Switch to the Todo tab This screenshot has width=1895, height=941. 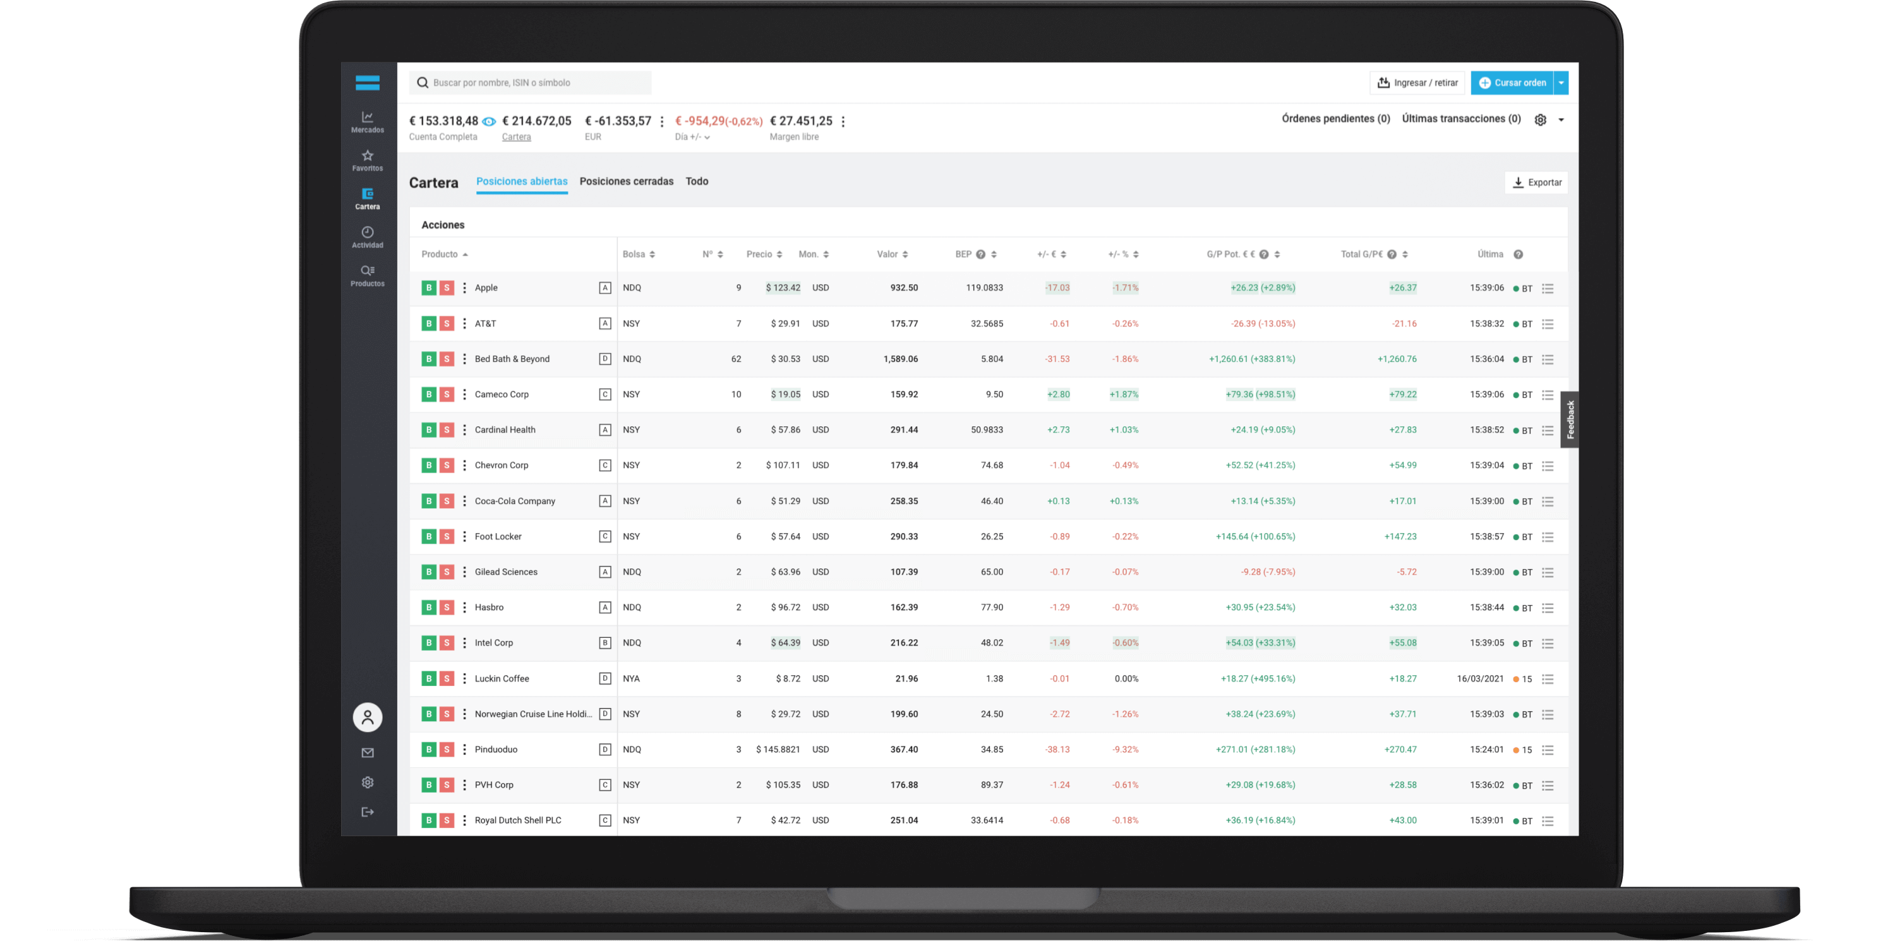(697, 182)
